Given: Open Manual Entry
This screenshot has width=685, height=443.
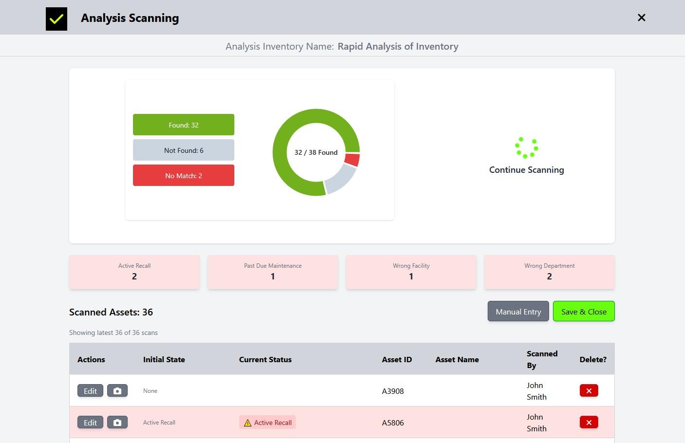Looking at the screenshot, I should tap(518, 312).
